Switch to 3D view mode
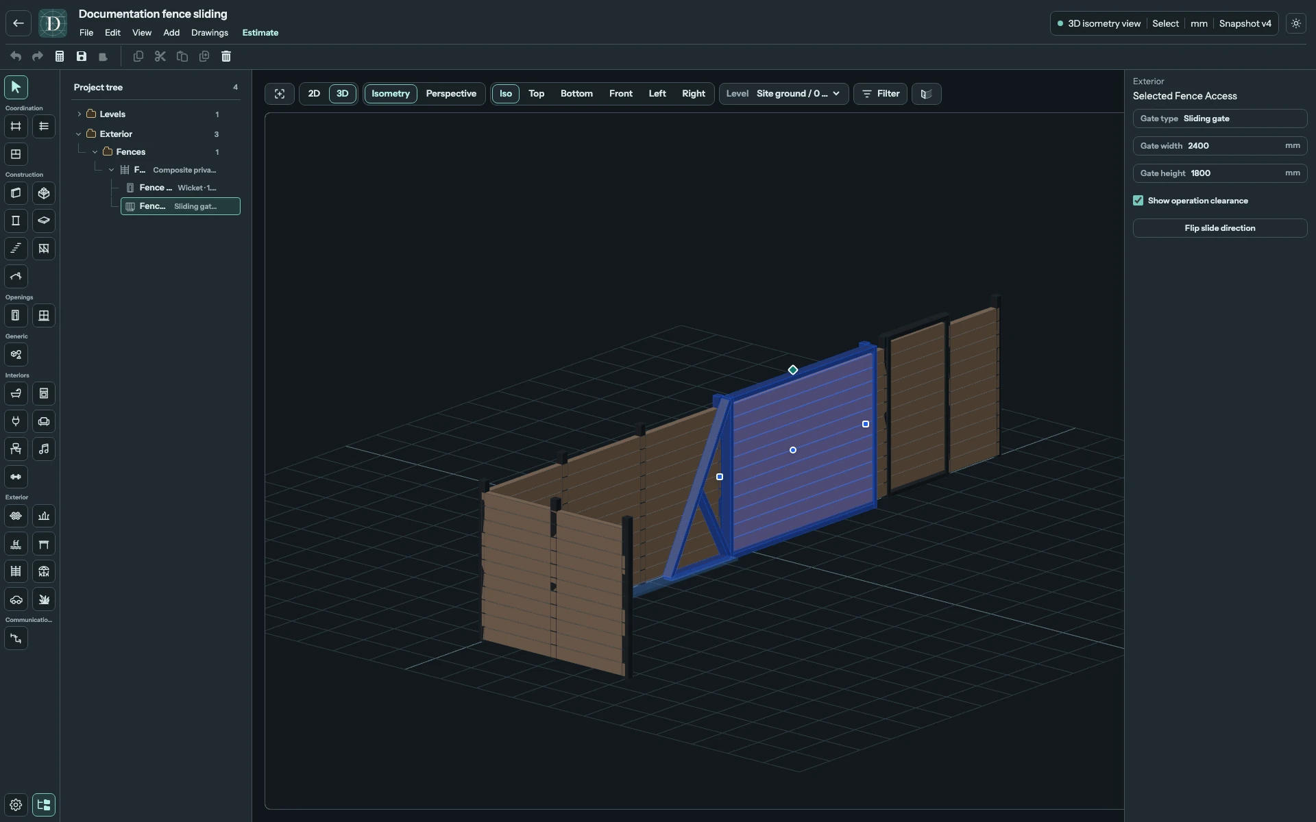1316x822 pixels. tap(342, 94)
